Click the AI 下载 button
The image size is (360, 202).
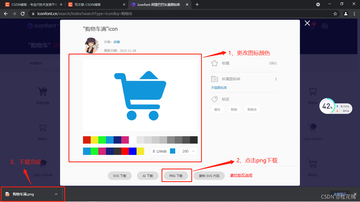coord(148,176)
